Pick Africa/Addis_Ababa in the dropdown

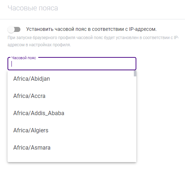pos(72,113)
